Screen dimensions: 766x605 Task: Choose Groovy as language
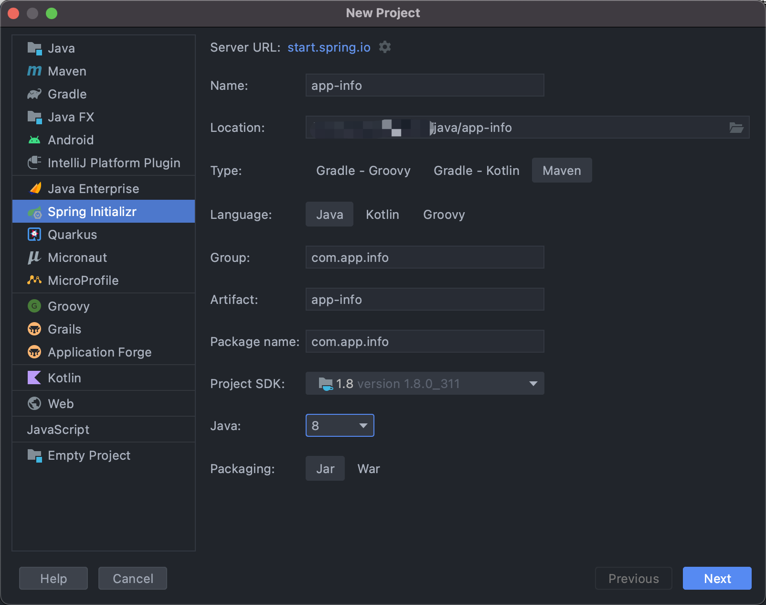[444, 215]
